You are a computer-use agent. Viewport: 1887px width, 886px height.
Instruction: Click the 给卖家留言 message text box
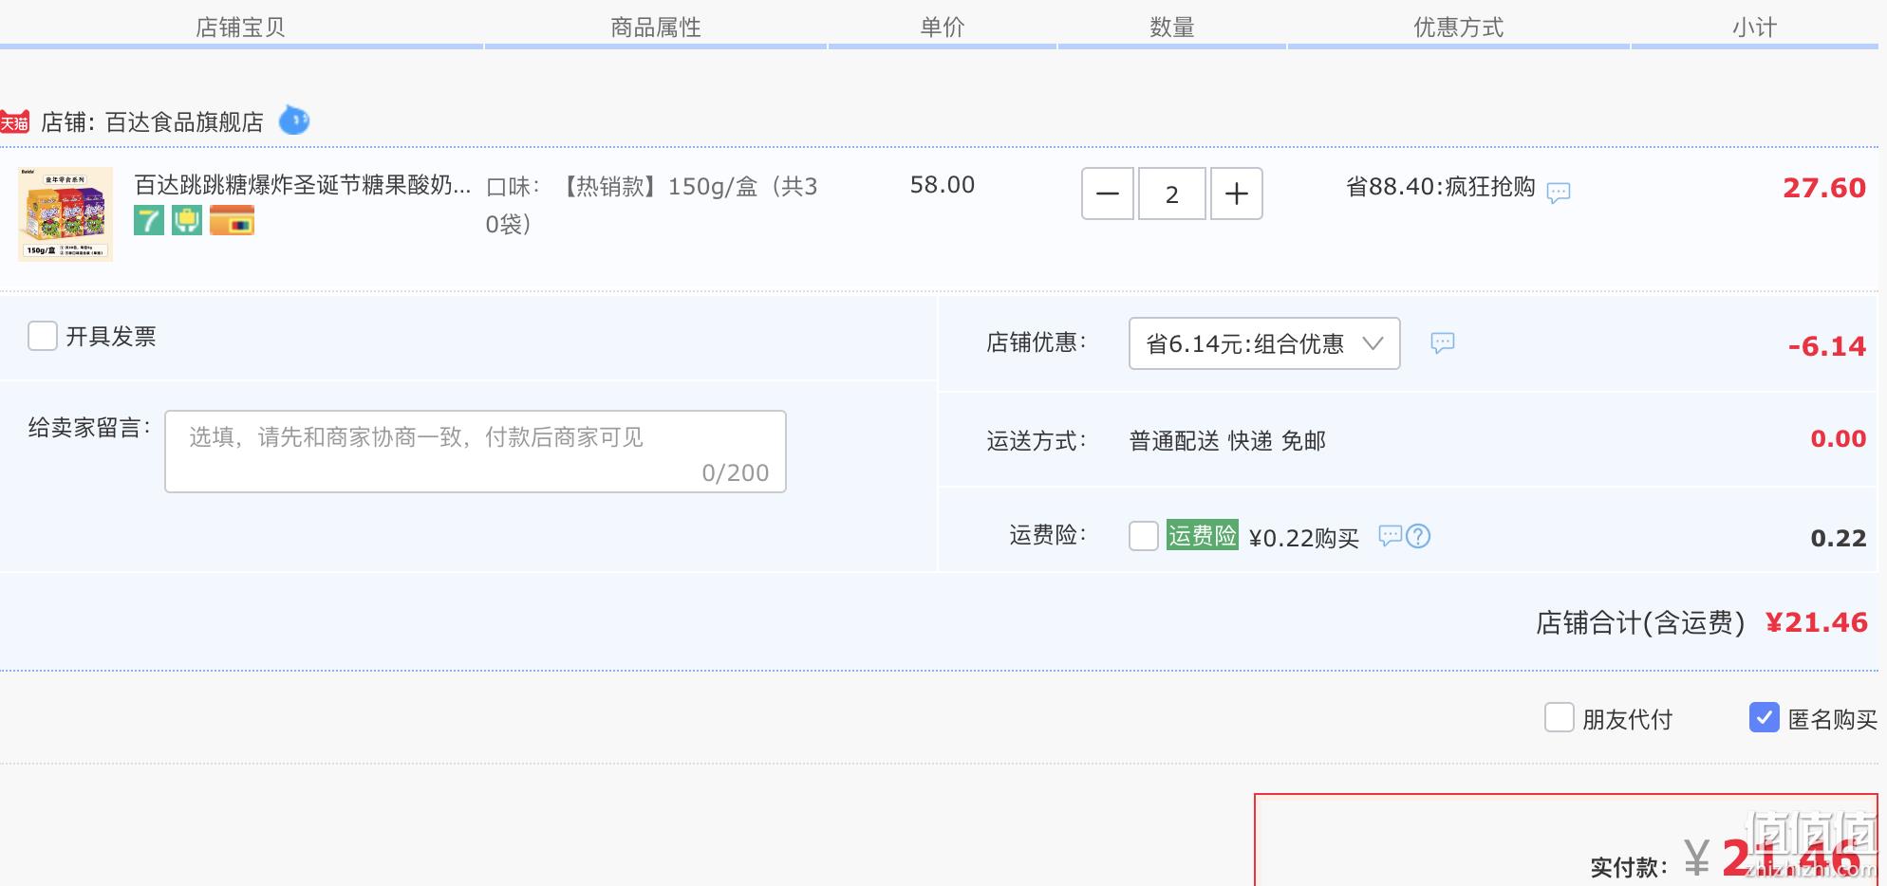(x=476, y=452)
